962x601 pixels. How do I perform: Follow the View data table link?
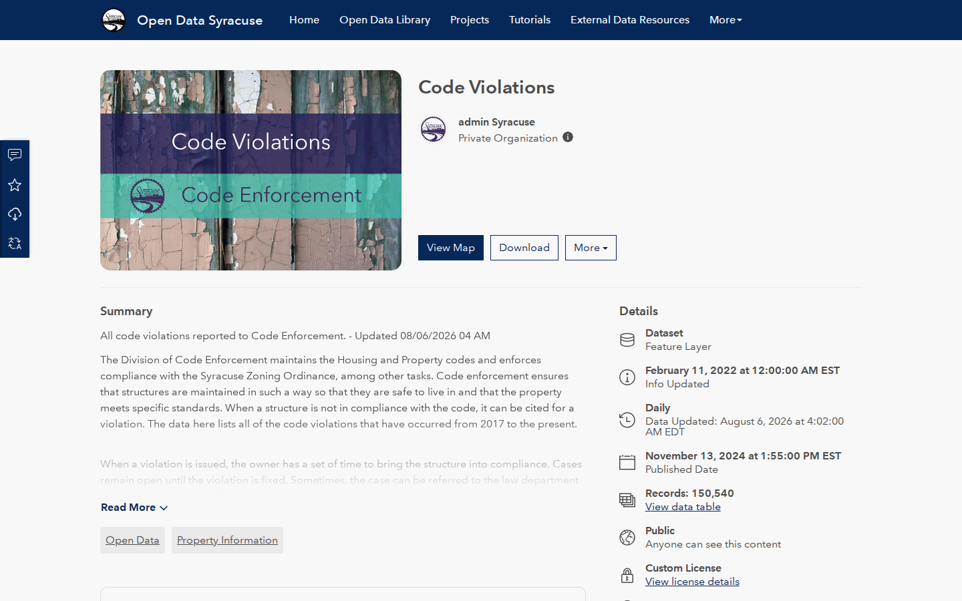pyautogui.click(x=683, y=507)
